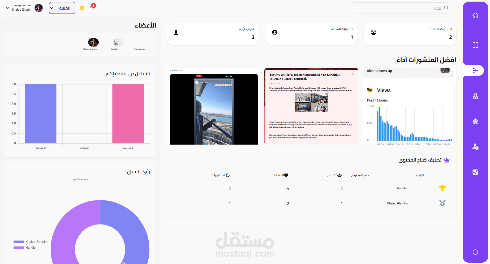Click in the بحث search field

point(401,8)
